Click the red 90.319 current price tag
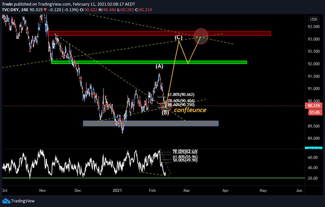The image size is (325, 207). (x=313, y=106)
